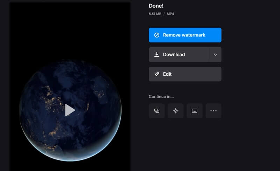Show more tools via three-dots button

213,111
